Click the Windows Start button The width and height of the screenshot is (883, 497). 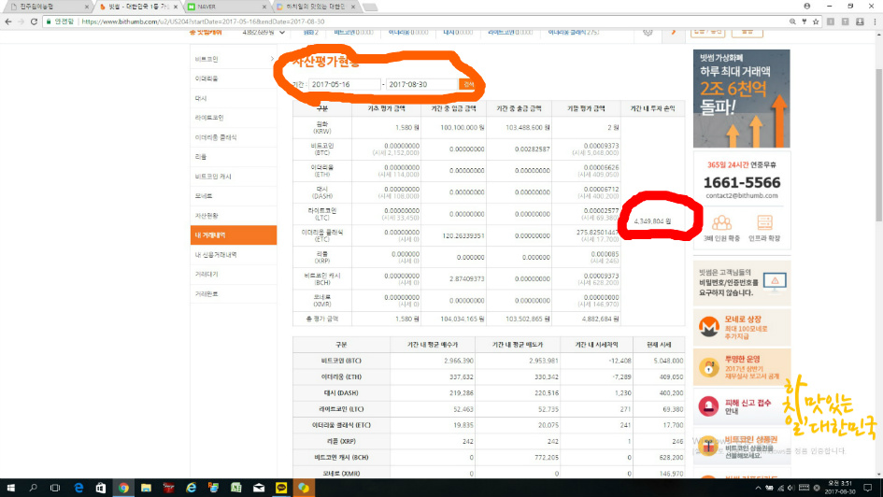click(x=10, y=488)
